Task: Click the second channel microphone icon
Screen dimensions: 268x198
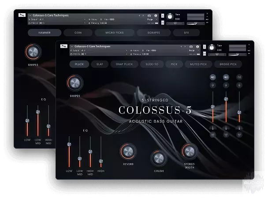Action: [226, 85]
